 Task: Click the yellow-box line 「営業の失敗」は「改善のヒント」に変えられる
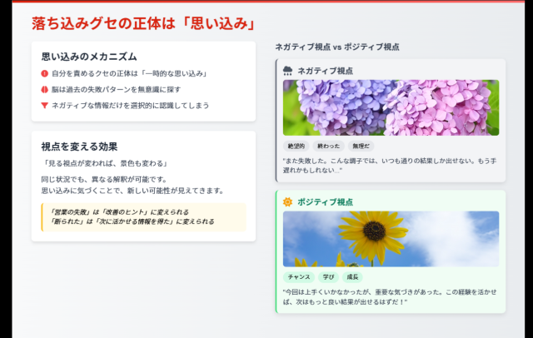[119, 212]
